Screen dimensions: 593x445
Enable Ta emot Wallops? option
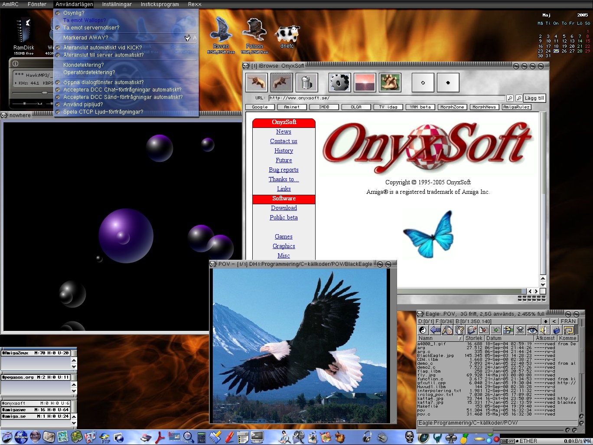(x=126, y=20)
